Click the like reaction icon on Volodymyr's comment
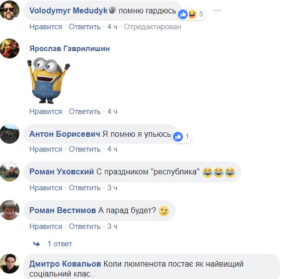This screenshot has height=279, width=298. tap(183, 14)
